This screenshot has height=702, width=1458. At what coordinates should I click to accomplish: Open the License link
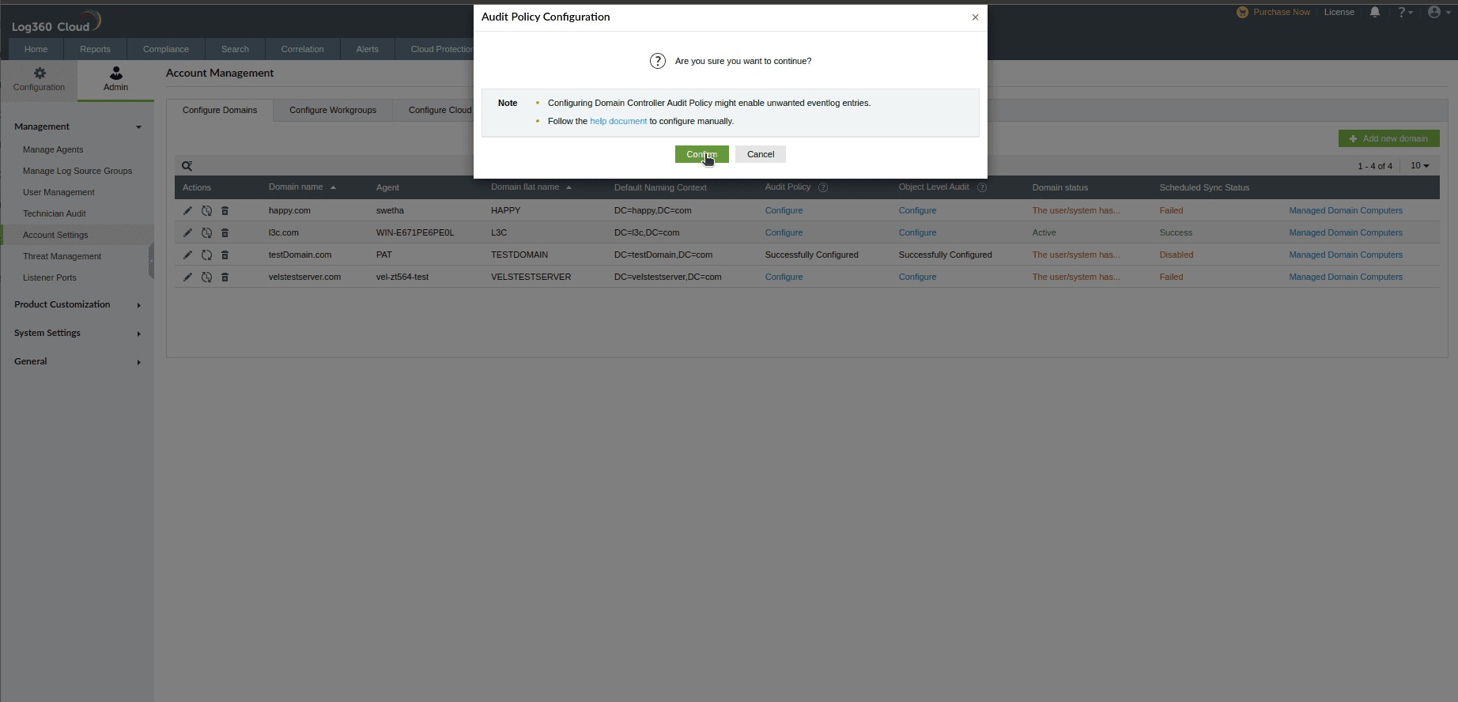[x=1339, y=12]
